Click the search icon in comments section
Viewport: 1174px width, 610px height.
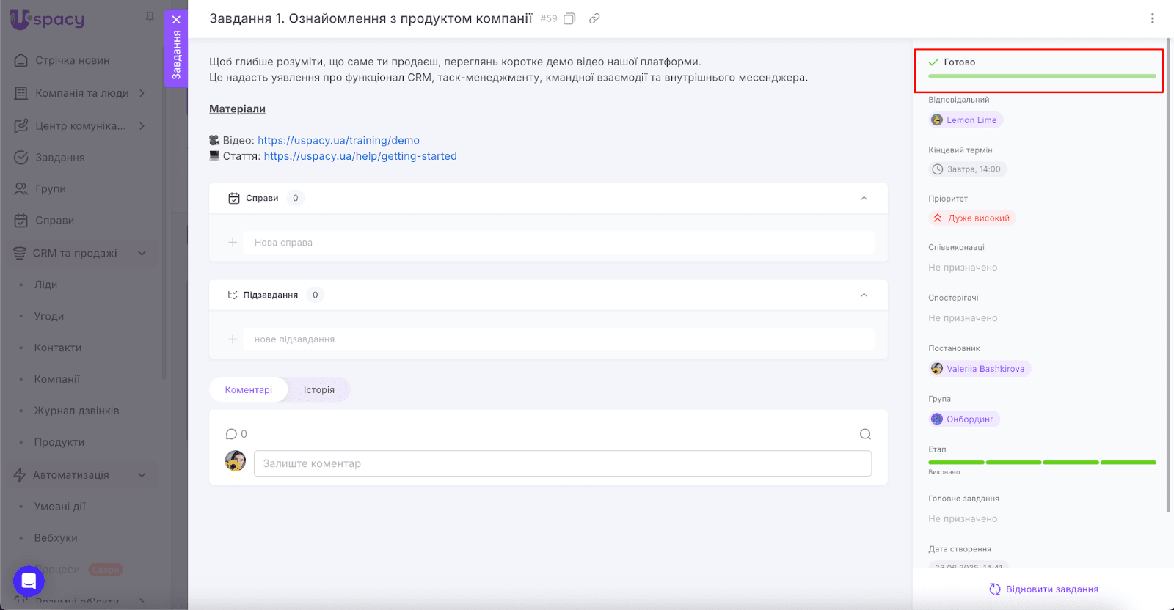click(865, 434)
